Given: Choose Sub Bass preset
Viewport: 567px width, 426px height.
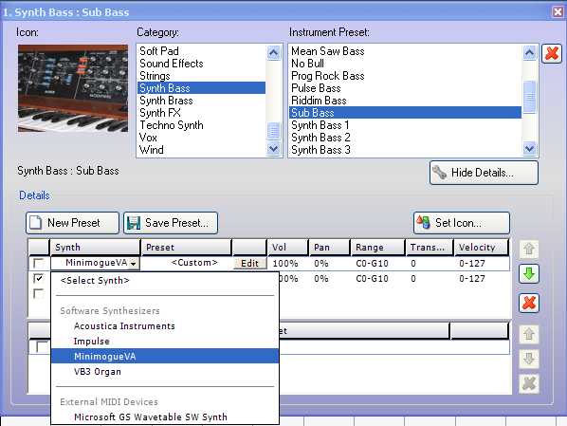Looking at the screenshot, I should pyautogui.click(x=406, y=113).
